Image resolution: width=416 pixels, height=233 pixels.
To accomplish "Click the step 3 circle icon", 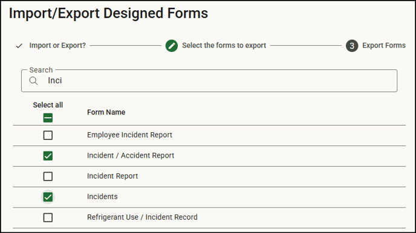I will pos(352,46).
